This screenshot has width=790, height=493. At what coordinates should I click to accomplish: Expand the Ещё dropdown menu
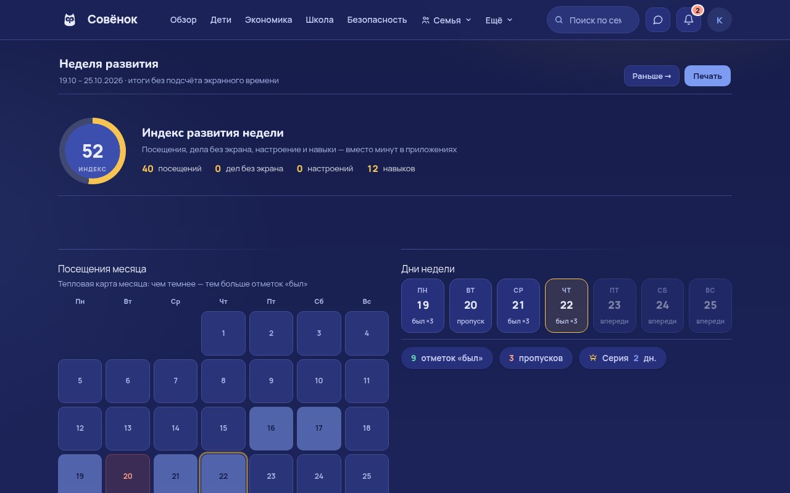[x=499, y=20]
